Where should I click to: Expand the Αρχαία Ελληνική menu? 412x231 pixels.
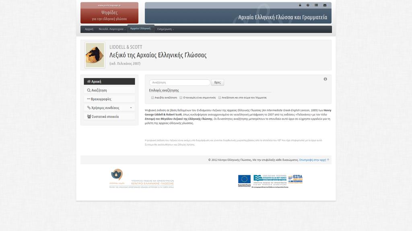pyautogui.click(x=141, y=28)
